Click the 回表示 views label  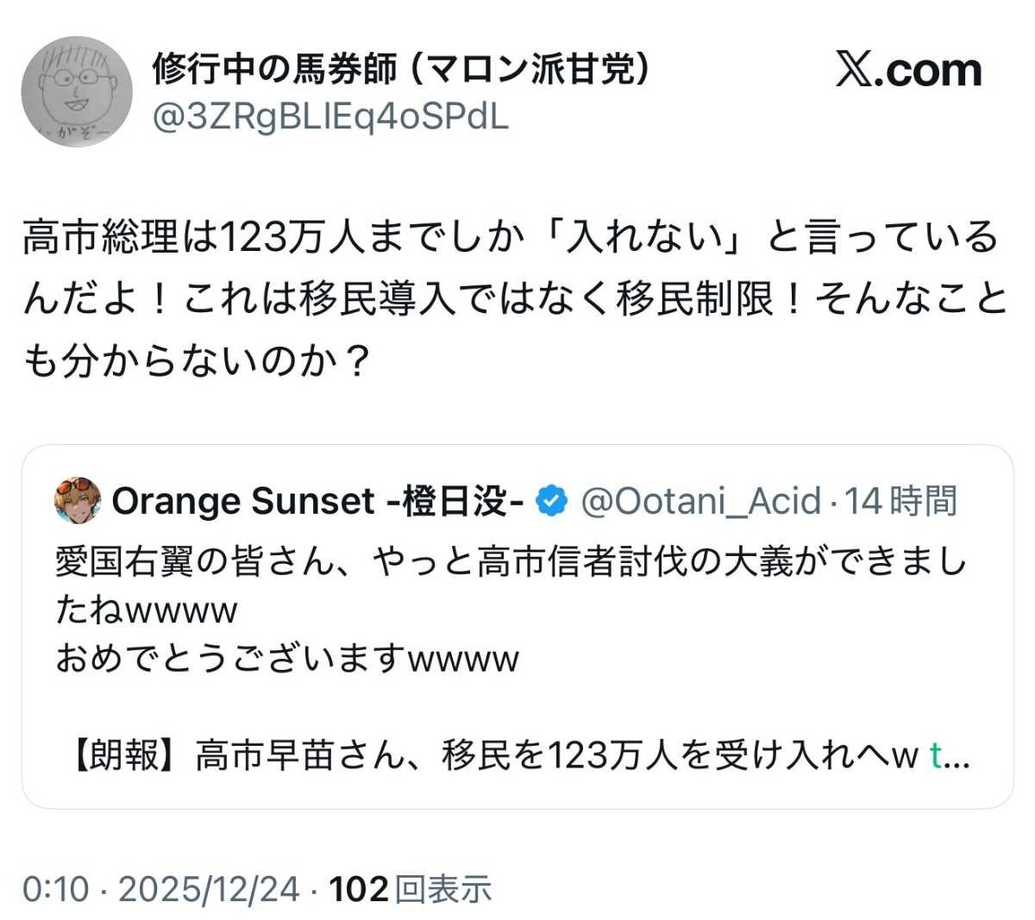(x=443, y=889)
